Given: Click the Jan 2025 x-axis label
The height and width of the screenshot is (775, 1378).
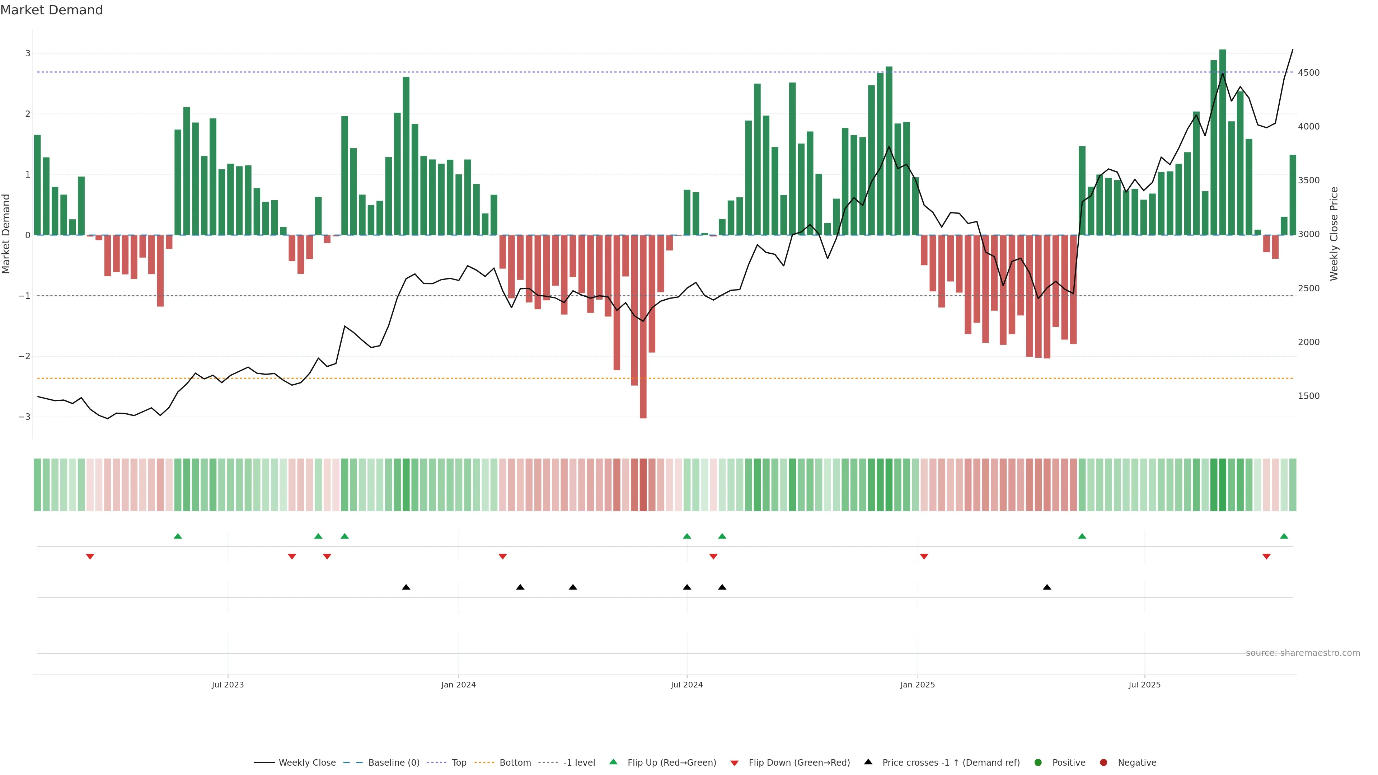Looking at the screenshot, I should pyautogui.click(x=918, y=685).
